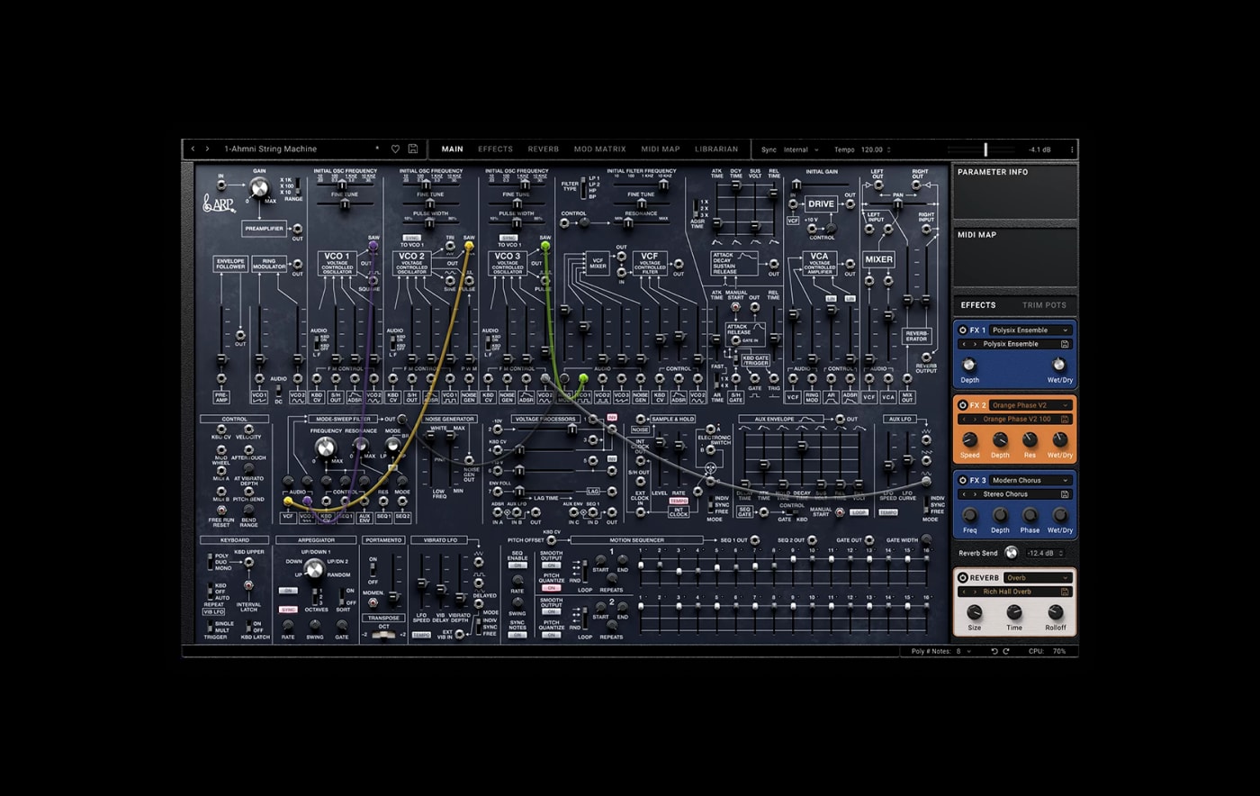This screenshot has width=1260, height=796.
Task: Select previous FX 1 preset arrow
Action: (964, 344)
